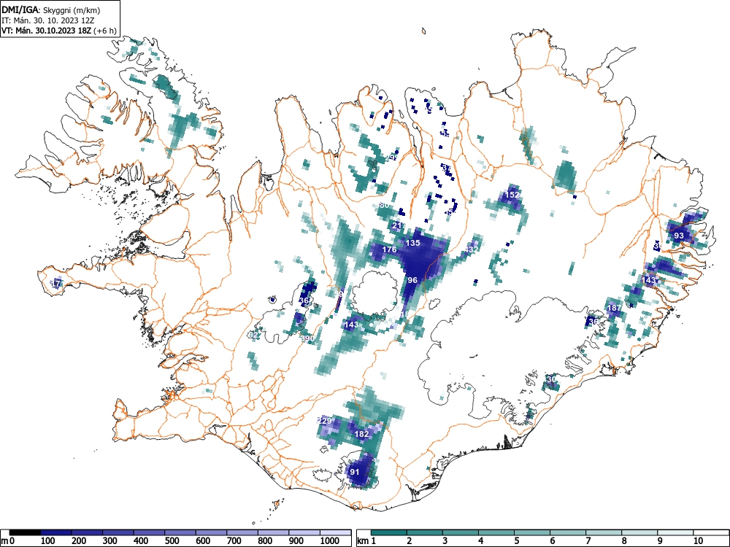Click the "229" visibility value on the map
730x547 pixels.
(x=325, y=421)
